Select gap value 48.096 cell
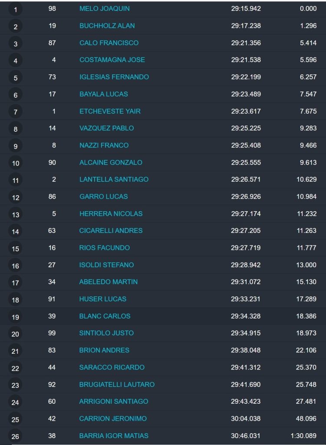Viewport: 326px width, 445px height. 306,418
